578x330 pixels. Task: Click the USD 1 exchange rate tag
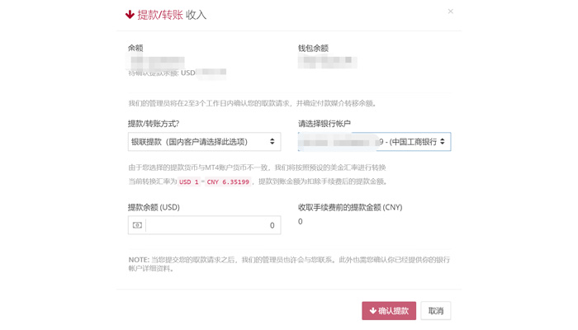pos(189,182)
